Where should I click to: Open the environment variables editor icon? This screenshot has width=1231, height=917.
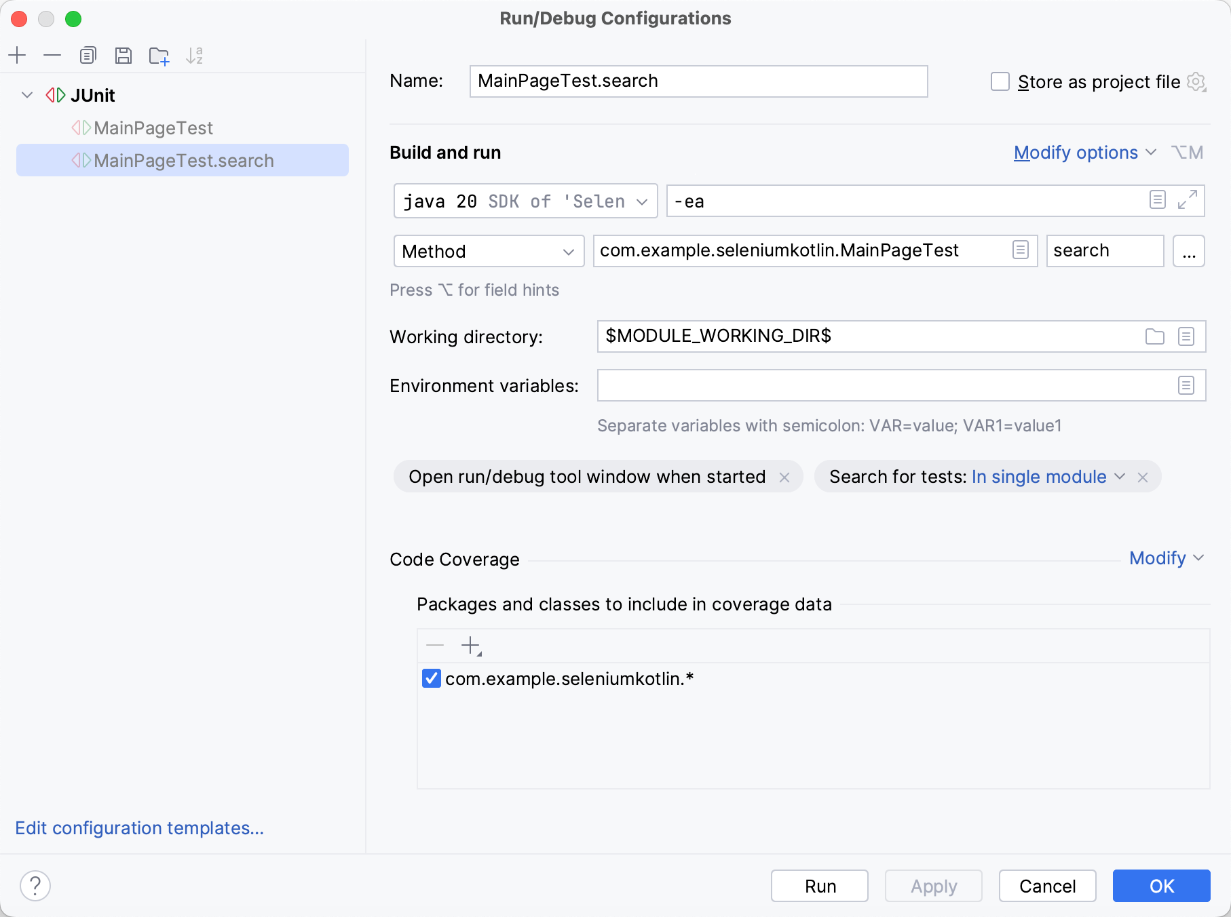(1186, 385)
